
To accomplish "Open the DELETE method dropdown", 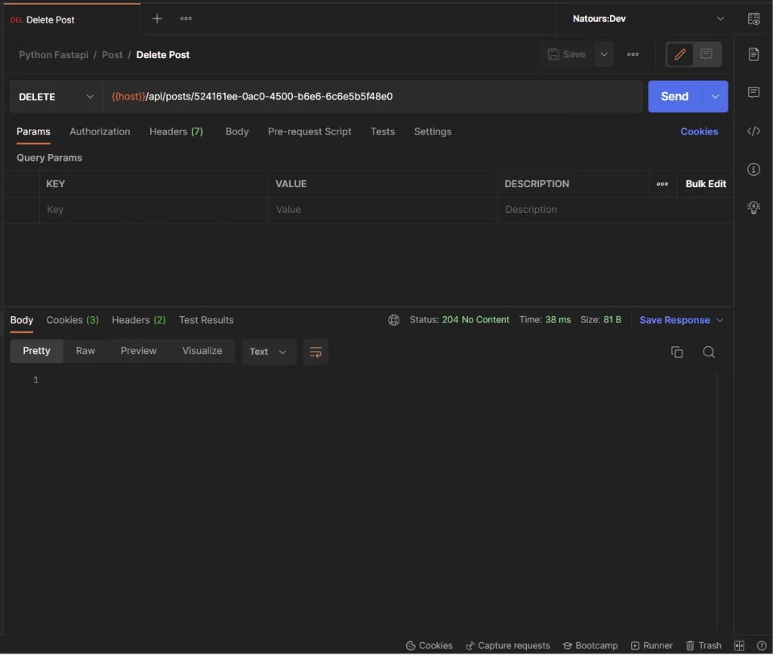I will tap(55, 97).
